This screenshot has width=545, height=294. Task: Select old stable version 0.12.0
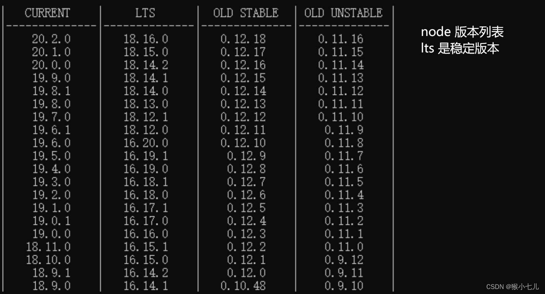point(246,273)
